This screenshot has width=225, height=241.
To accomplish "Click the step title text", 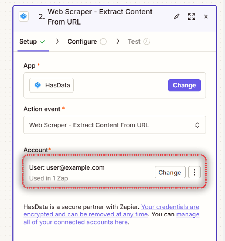I will (100, 16).
